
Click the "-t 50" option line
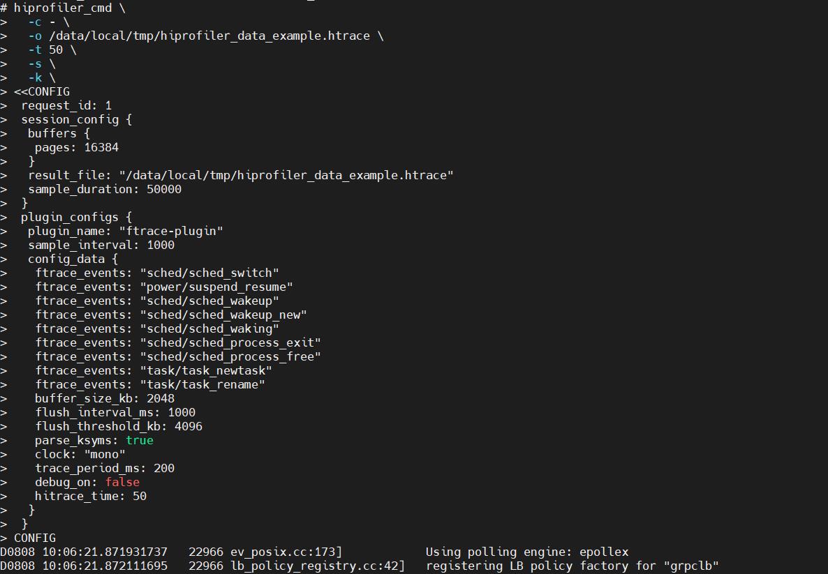52,50
